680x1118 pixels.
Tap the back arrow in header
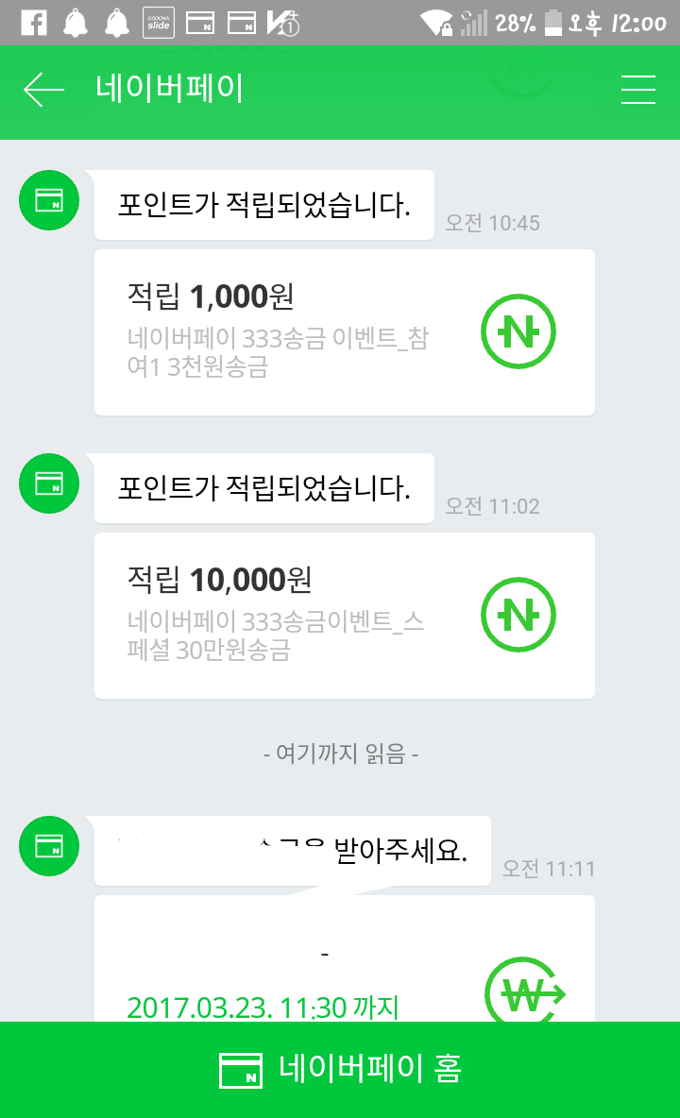pos(43,90)
